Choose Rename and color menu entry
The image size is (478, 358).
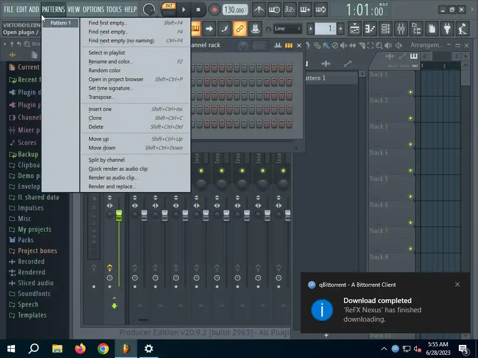tap(135, 62)
